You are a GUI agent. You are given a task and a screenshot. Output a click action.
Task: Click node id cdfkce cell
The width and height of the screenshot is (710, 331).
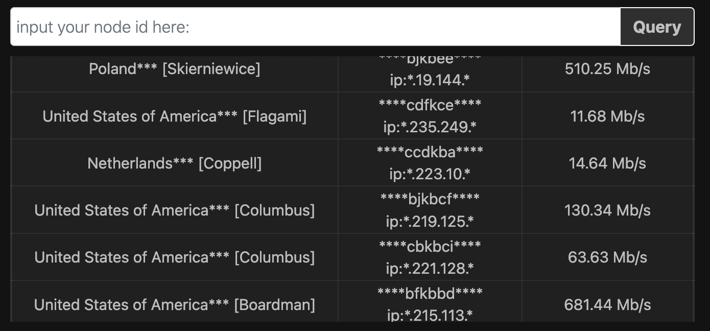tap(430, 116)
